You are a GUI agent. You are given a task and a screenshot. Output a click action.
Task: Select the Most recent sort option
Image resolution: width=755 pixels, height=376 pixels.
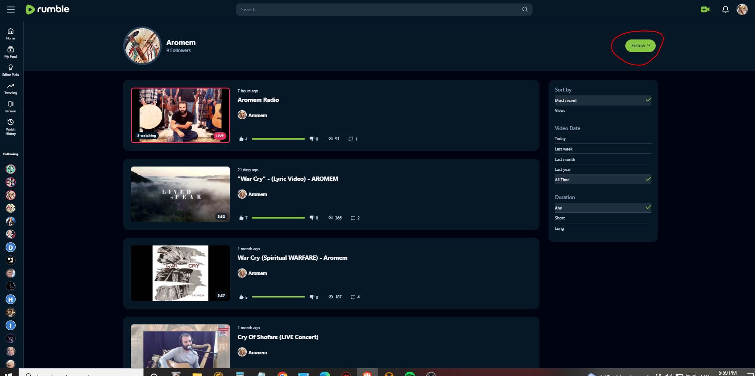(x=566, y=101)
